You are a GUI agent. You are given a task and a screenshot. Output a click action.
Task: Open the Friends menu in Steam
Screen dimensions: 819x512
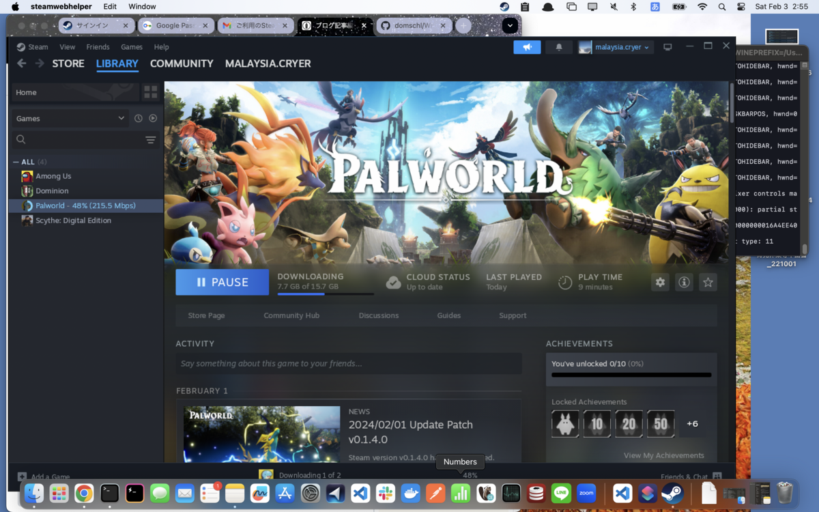98,47
